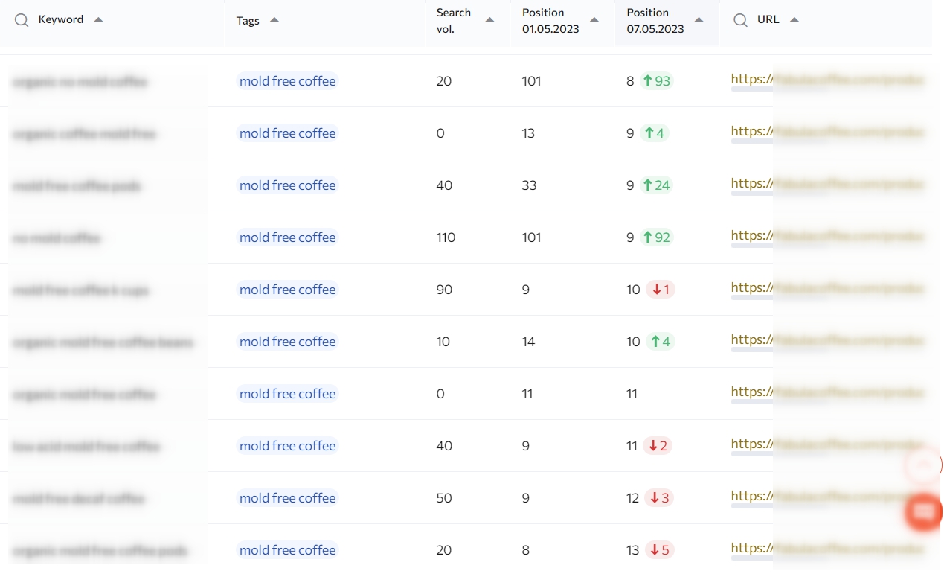Sort Position 01.05.2023 column with its arrow

click(x=594, y=20)
